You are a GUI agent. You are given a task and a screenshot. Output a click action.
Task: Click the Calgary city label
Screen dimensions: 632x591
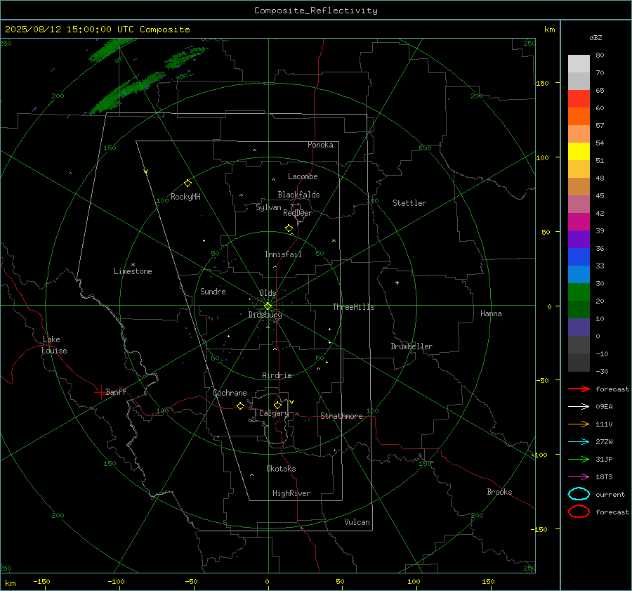click(274, 413)
